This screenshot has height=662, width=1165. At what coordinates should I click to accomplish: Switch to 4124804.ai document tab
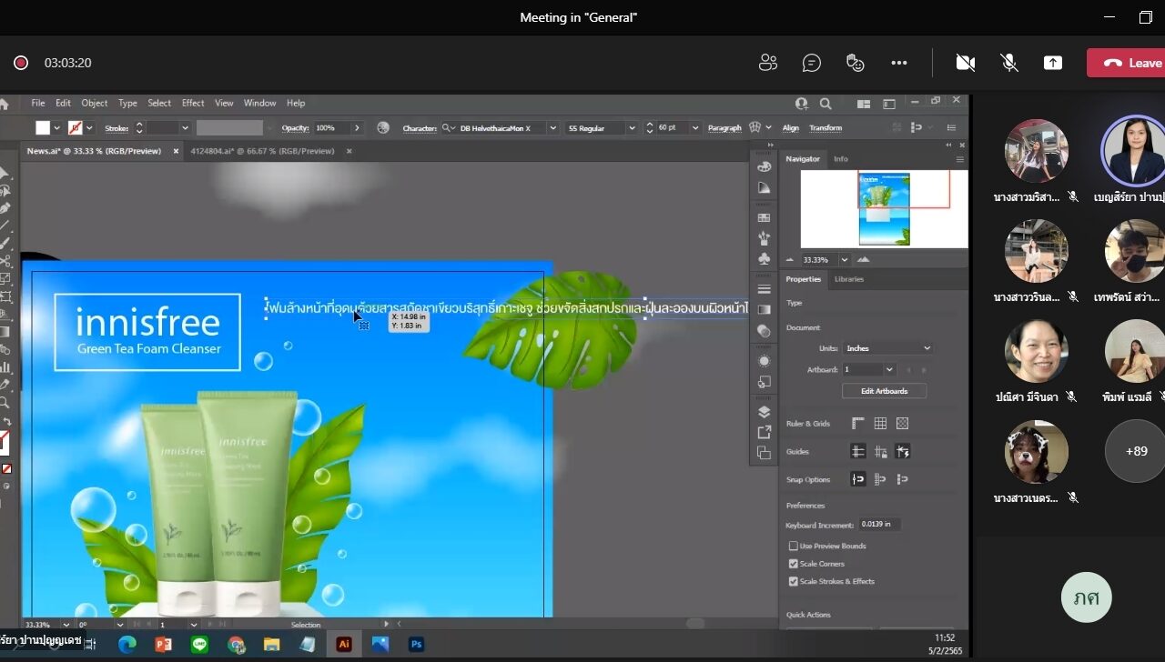coord(262,152)
